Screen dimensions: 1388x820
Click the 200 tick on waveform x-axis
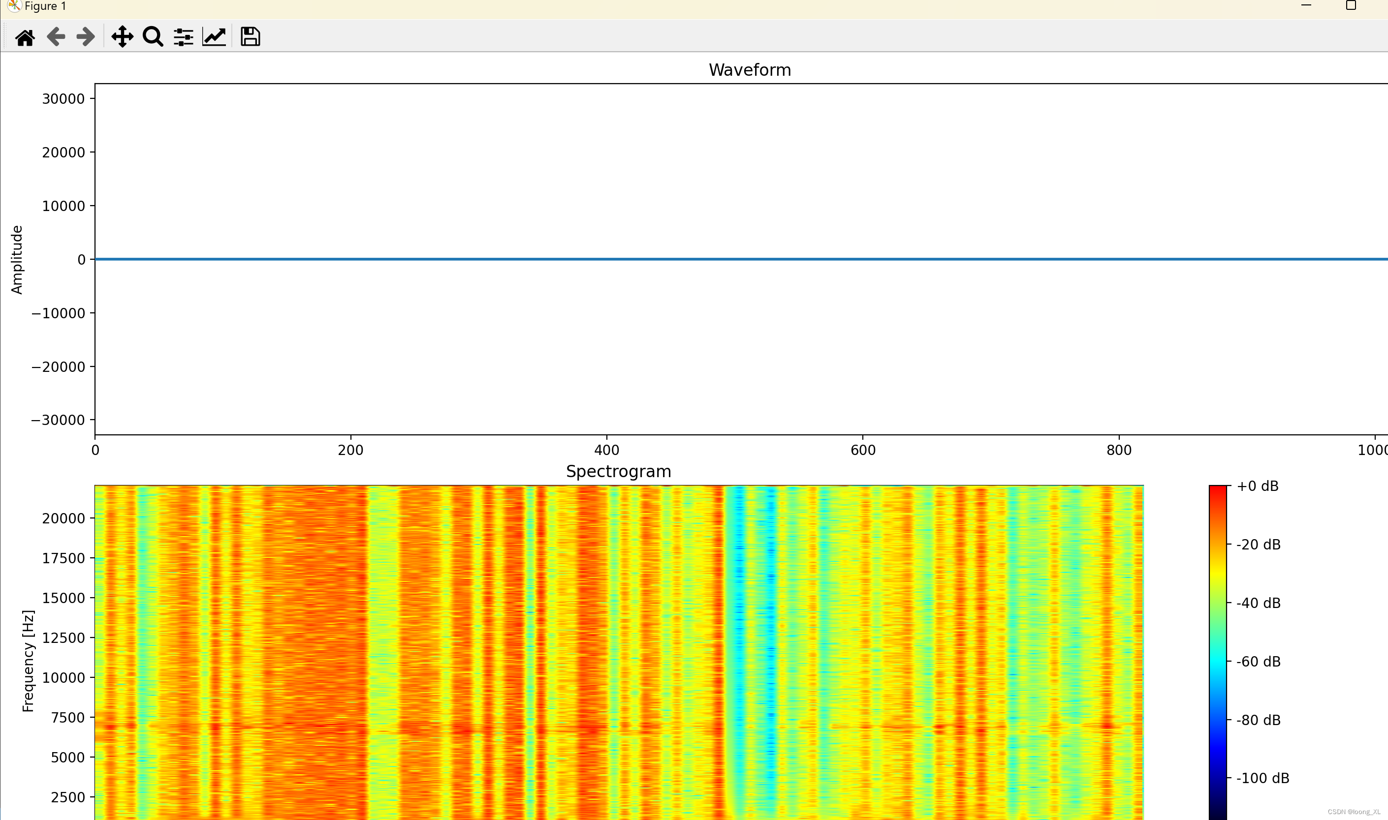pyautogui.click(x=350, y=450)
